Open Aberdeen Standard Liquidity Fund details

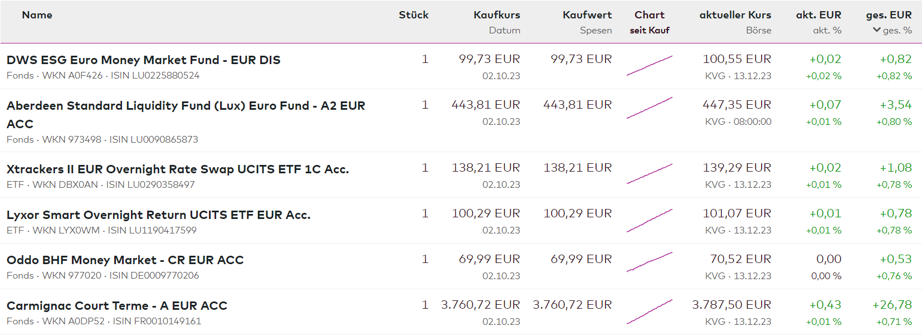pos(186,106)
